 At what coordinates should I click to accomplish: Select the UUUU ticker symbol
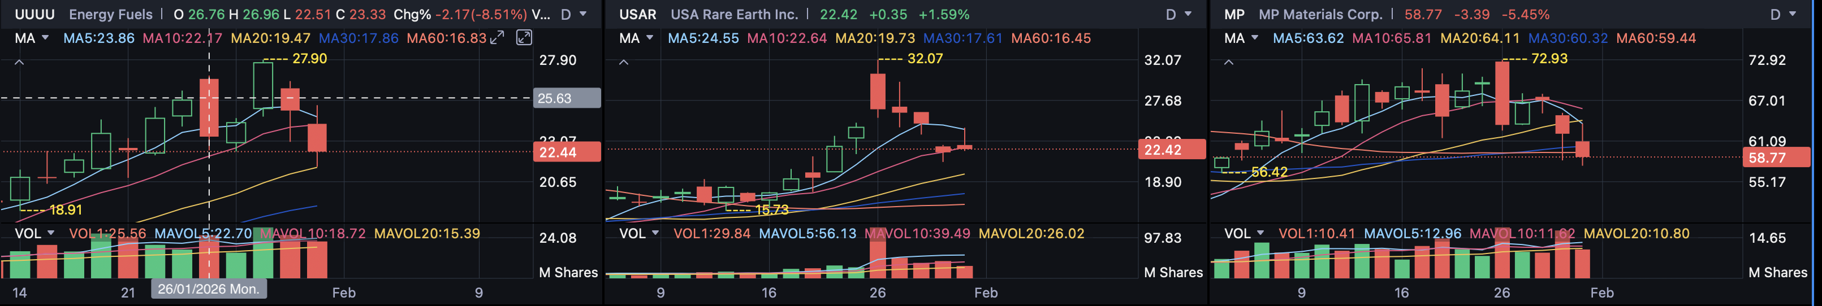pos(34,14)
